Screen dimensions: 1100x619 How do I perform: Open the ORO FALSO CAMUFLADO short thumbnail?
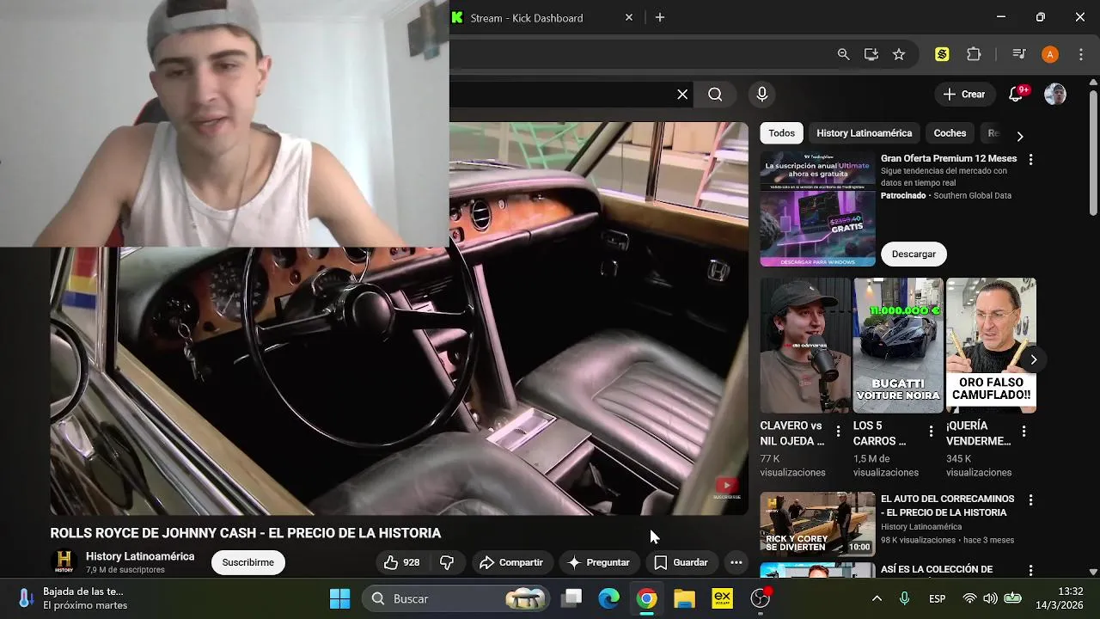tap(991, 345)
